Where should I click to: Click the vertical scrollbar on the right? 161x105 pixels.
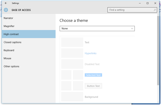click(x=158, y=51)
